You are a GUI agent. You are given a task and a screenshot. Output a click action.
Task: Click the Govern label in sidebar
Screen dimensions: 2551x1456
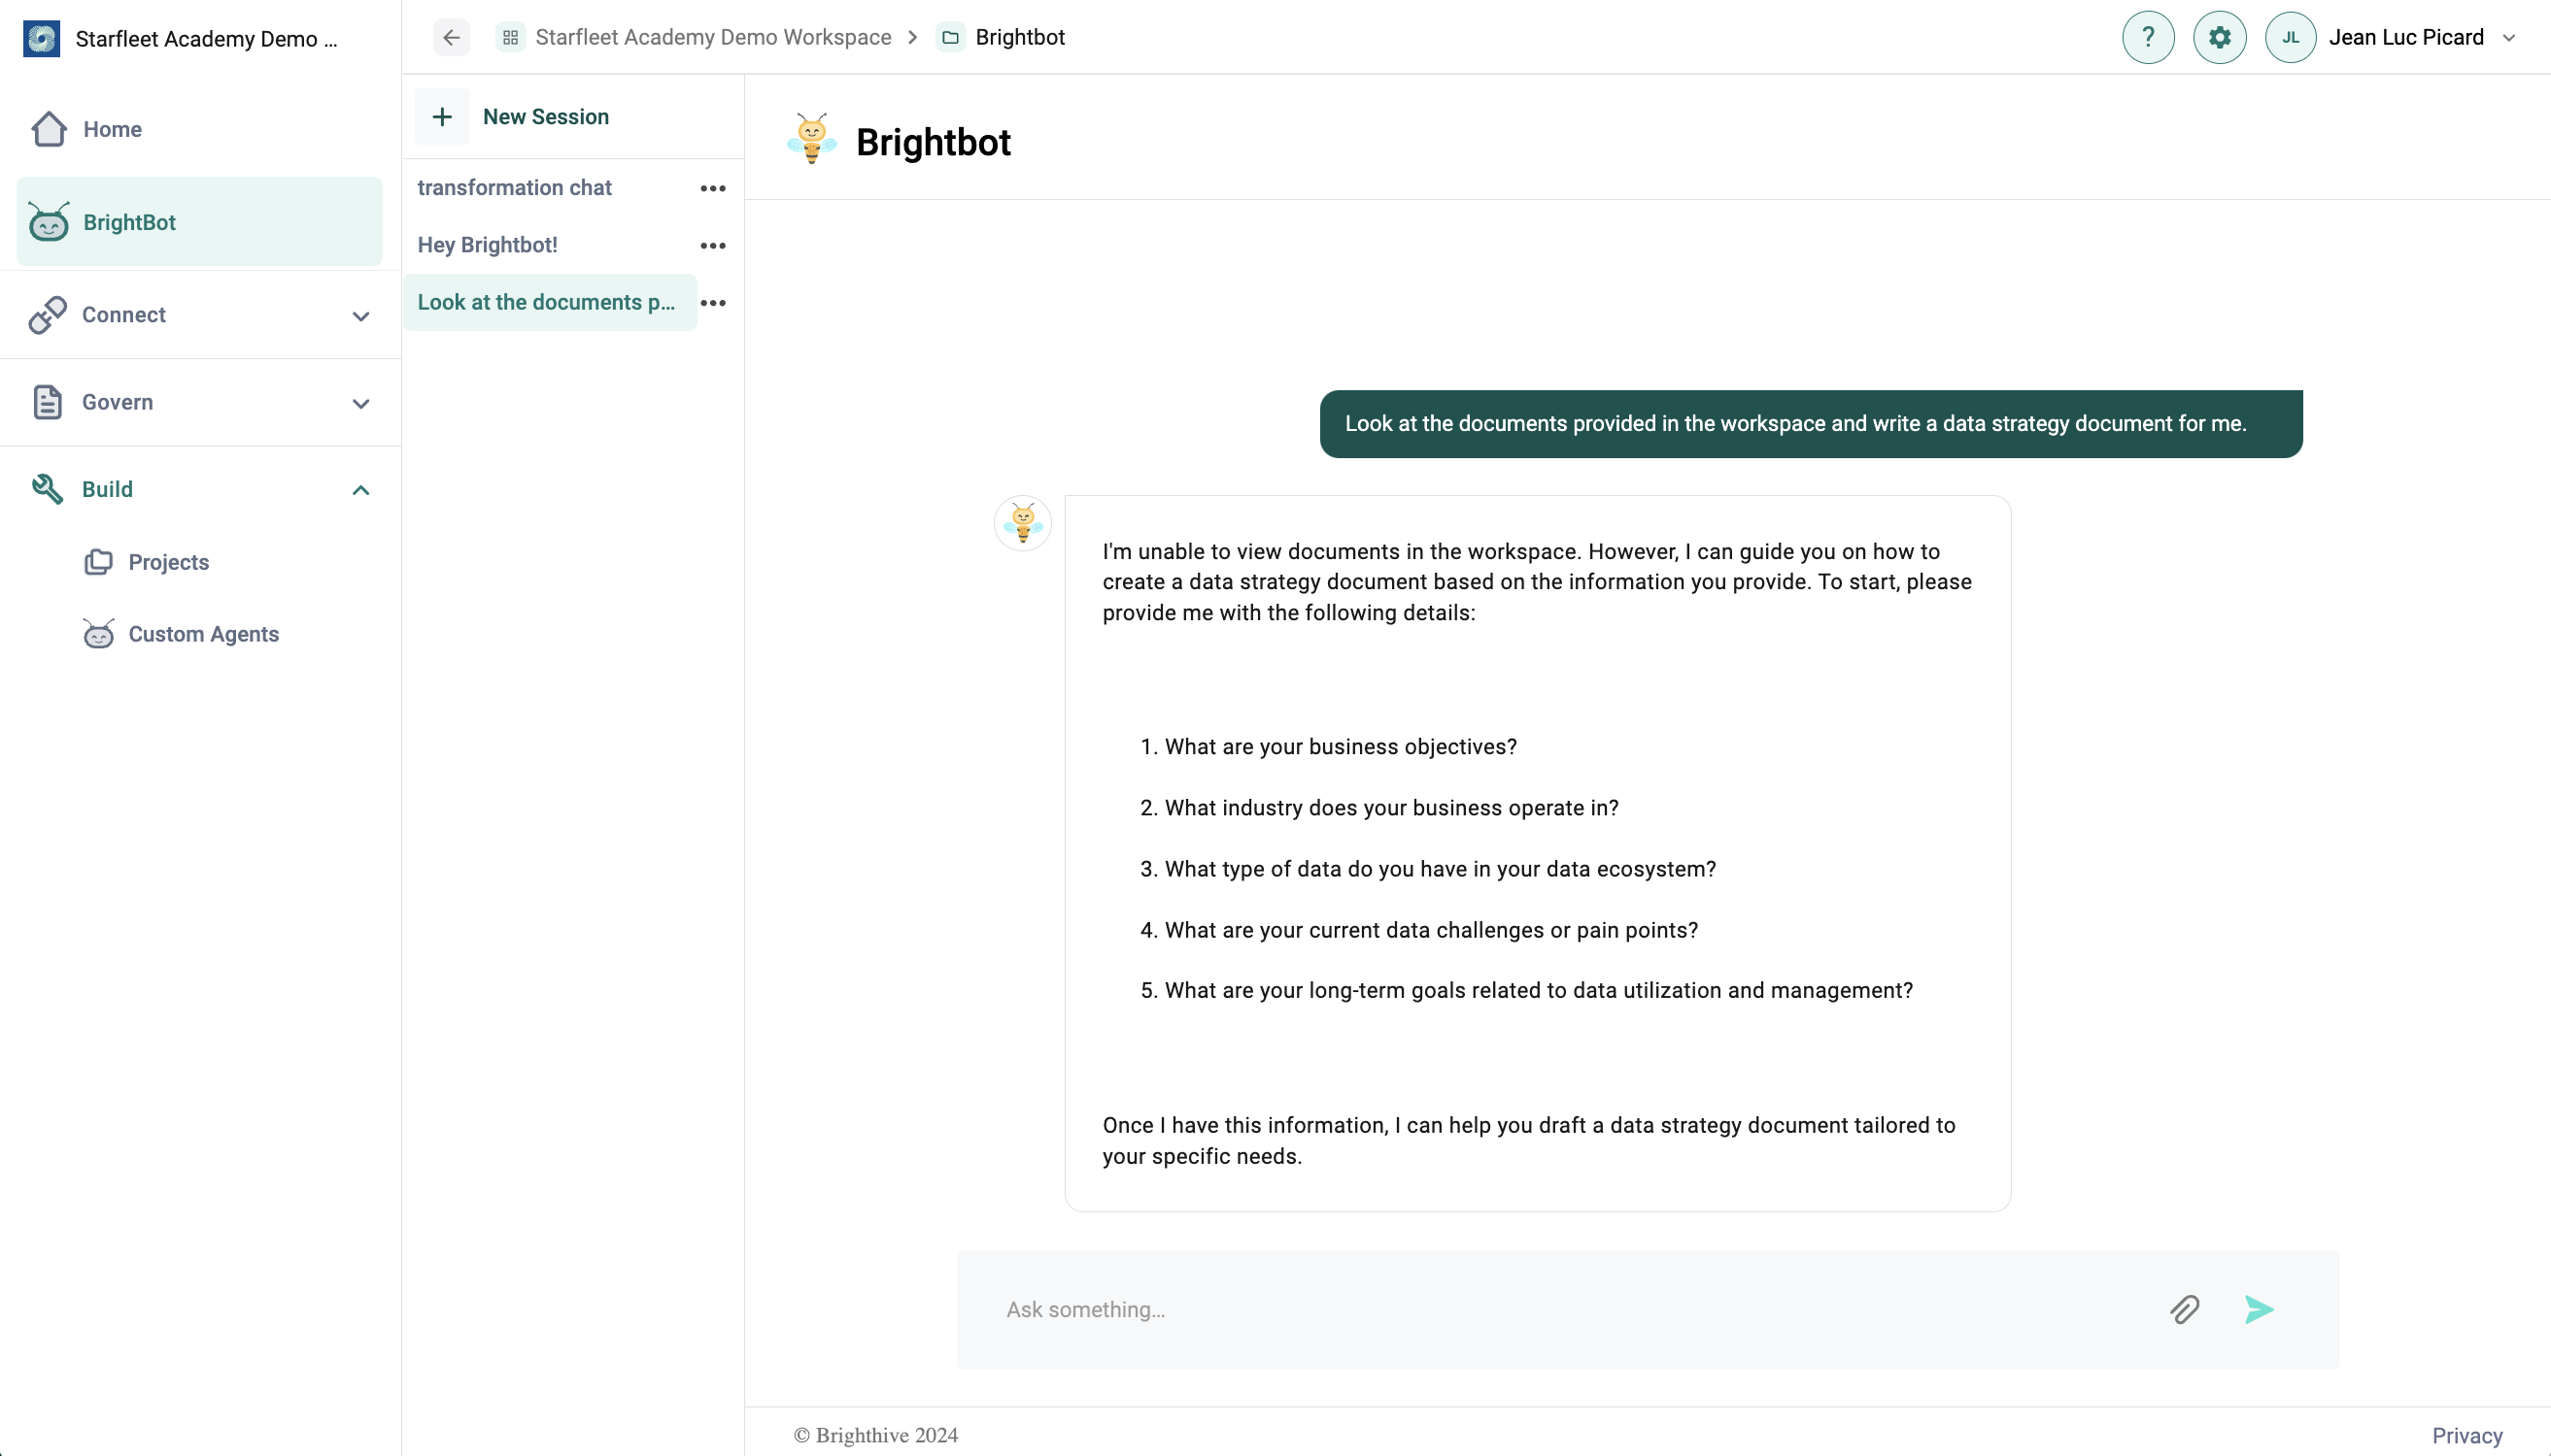point(118,402)
